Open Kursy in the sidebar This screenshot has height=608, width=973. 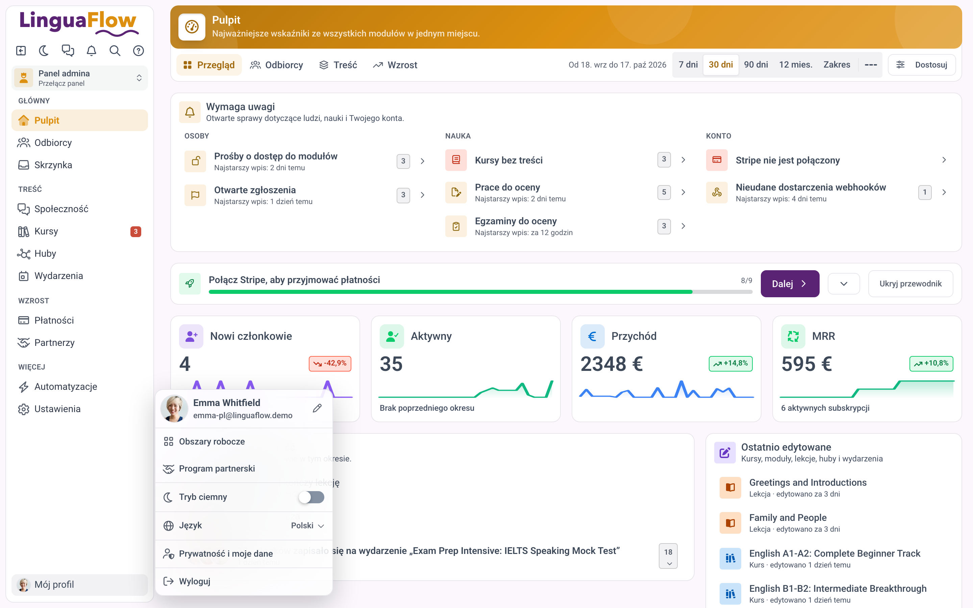80,231
